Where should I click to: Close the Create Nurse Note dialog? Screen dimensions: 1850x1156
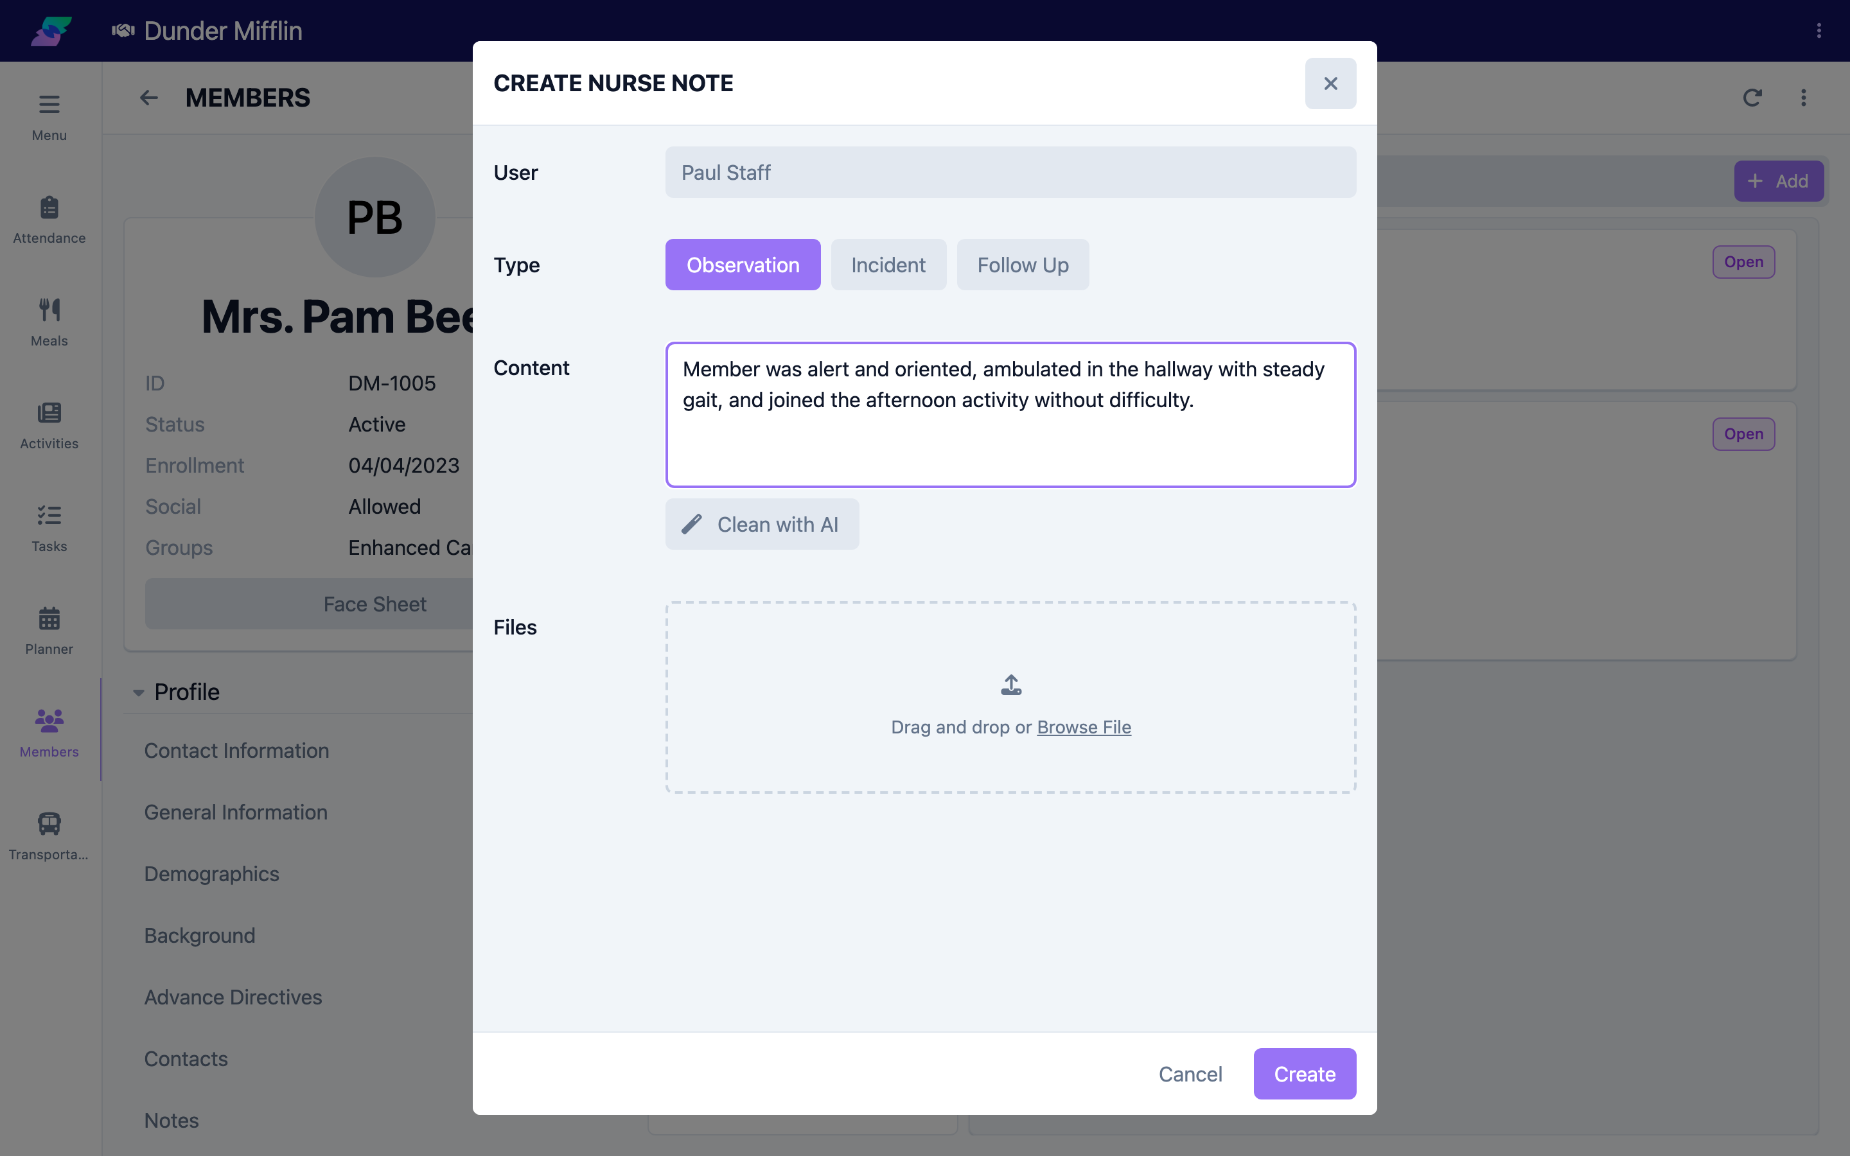[x=1330, y=83]
